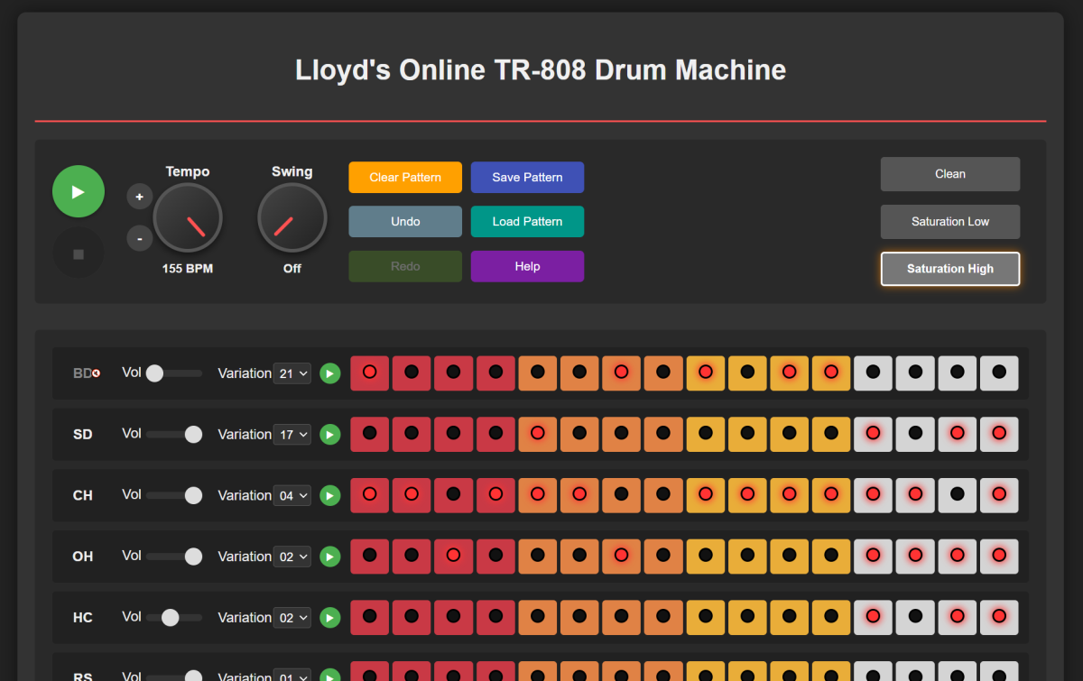This screenshot has width=1083, height=681.
Task: Open the Help dialog
Action: pos(527,266)
